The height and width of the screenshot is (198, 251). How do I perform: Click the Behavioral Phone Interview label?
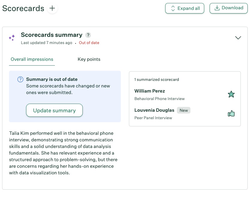(160, 99)
